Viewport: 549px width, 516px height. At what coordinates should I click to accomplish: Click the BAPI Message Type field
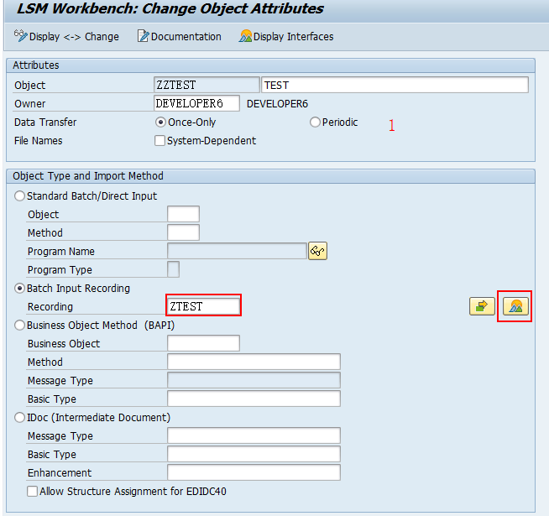pos(254,381)
